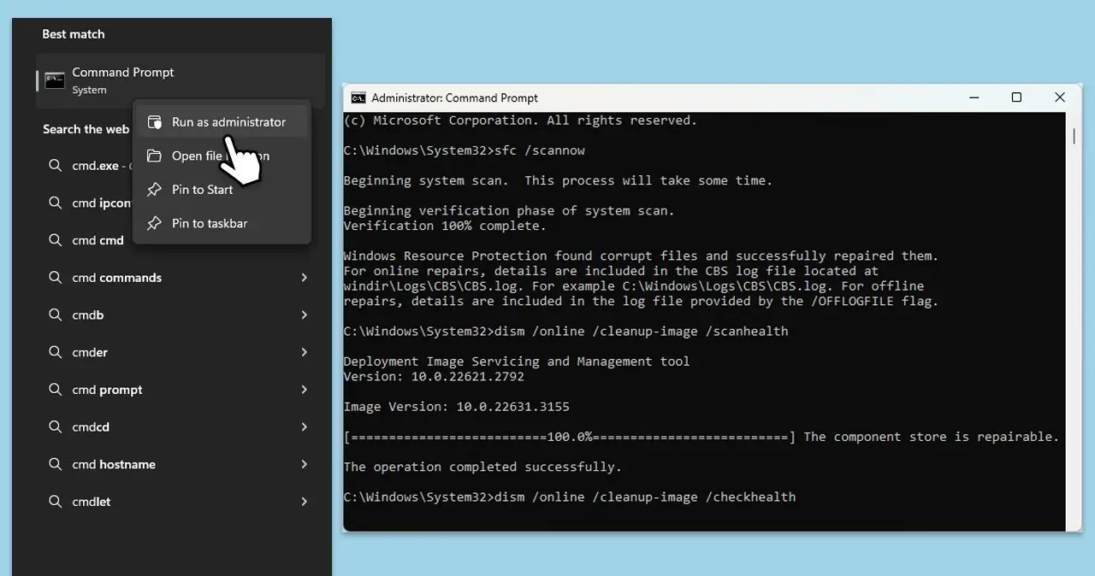Click the 100.0% progress bar line
Viewport: 1095px width, 576px height.
570,437
